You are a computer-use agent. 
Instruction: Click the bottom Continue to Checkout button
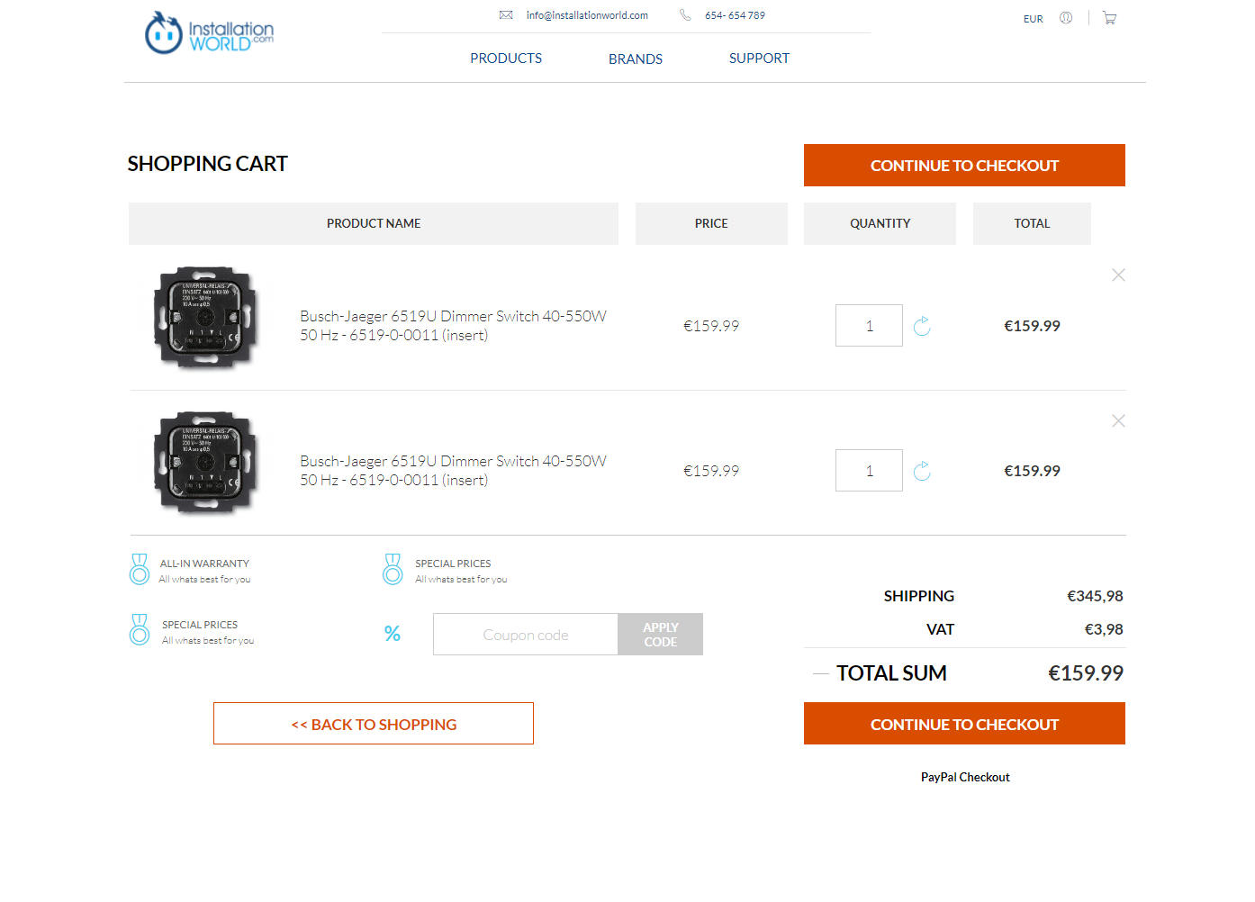[964, 724]
